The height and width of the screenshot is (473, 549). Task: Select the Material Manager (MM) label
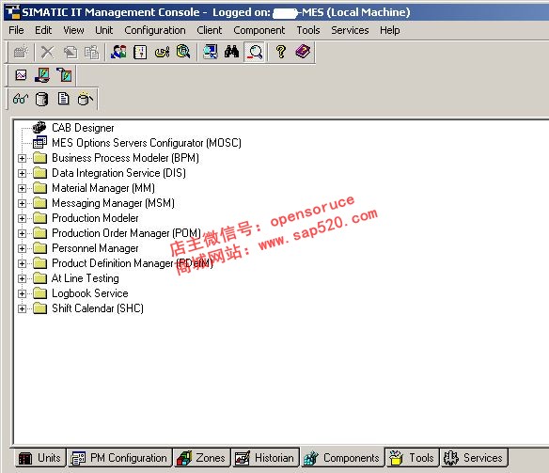point(103,188)
